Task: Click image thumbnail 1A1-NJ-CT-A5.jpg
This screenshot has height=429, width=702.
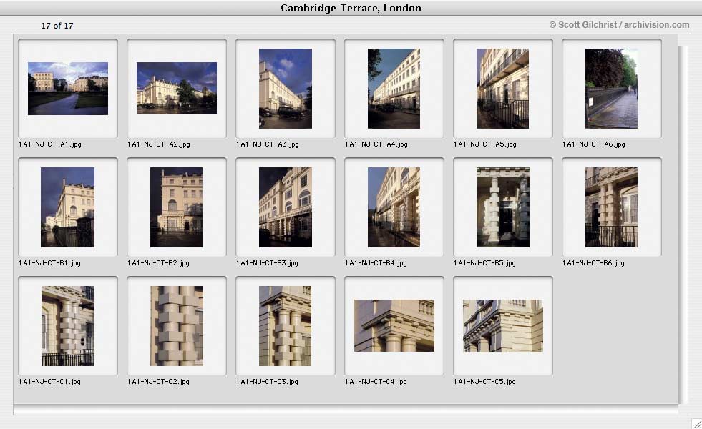Action: (503, 89)
